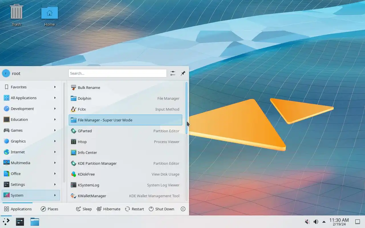Screen dimensions: 365x228
Task: Expand the Favorites submenu arrow
Action: 55,87
